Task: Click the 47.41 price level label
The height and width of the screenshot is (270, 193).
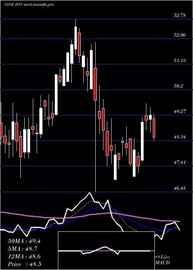Action: [179, 162]
